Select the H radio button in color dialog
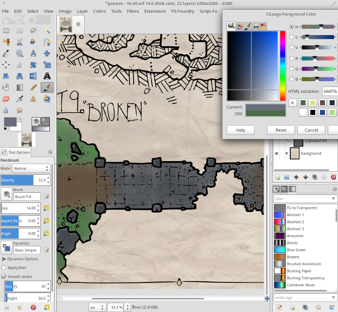 click(x=291, y=27)
